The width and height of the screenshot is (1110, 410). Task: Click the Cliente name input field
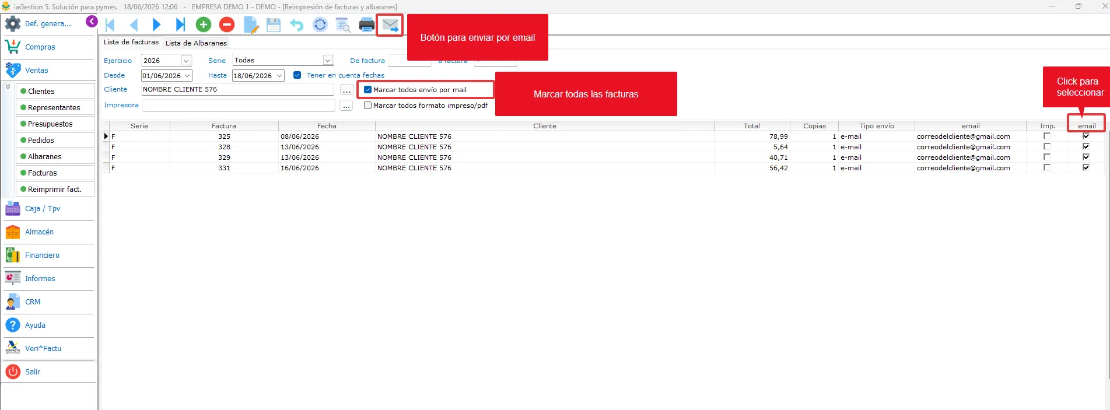pos(237,90)
